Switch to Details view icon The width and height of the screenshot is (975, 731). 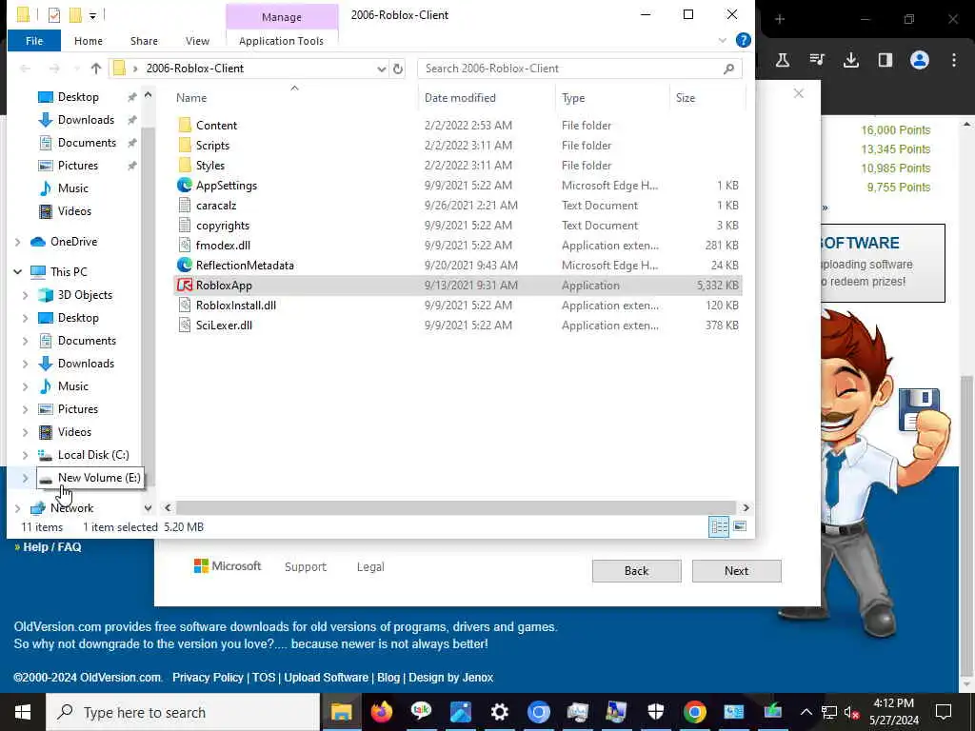tap(719, 527)
